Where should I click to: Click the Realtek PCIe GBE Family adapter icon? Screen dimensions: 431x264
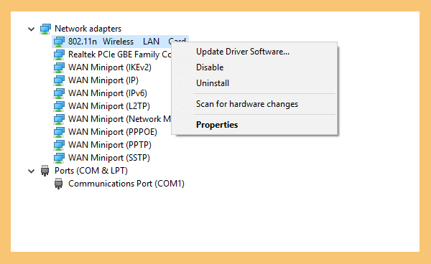coord(59,55)
